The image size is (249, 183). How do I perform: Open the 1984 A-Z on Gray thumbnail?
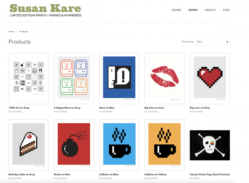tap(29, 78)
